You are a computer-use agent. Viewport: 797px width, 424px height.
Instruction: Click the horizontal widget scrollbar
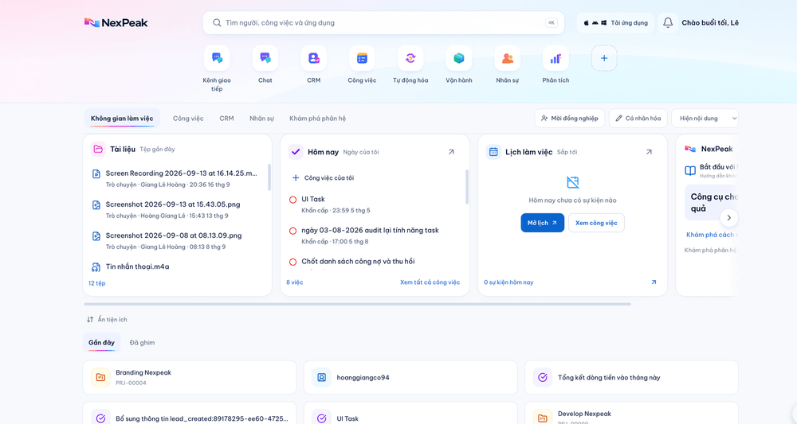tap(357, 305)
